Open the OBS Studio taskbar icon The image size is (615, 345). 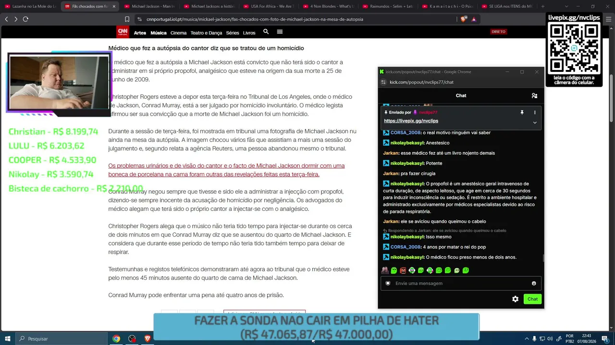132,339
